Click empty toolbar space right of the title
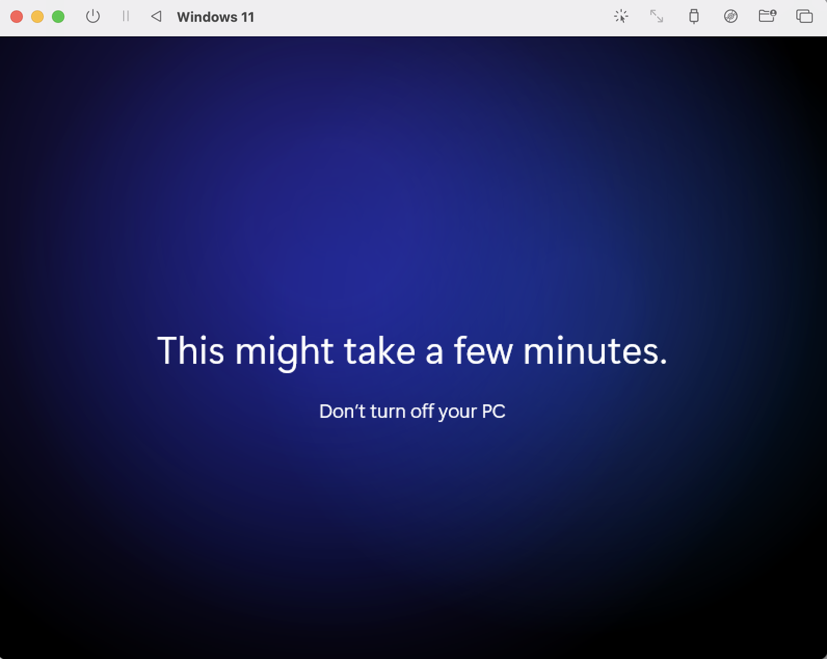 tap(431, 17)
